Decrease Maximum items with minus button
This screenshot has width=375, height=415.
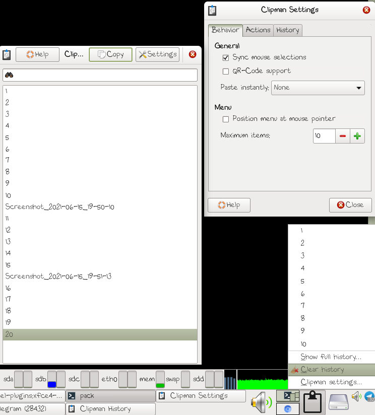tap(343, 136)
